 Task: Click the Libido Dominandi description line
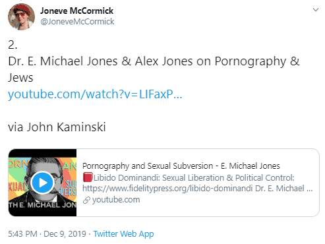pos(189,177)
